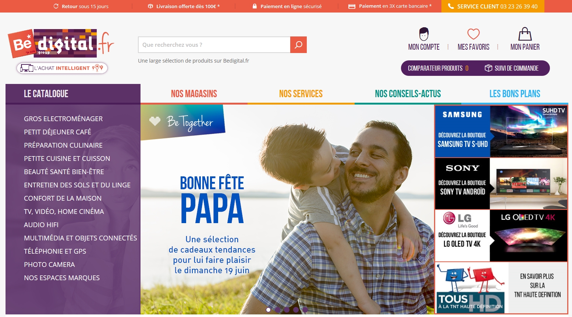Open Mon Panier shopping bag icon
572x317 pixels.
point(525,34)
